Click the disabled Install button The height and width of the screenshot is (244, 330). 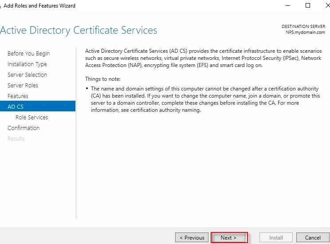pos(275,237)
